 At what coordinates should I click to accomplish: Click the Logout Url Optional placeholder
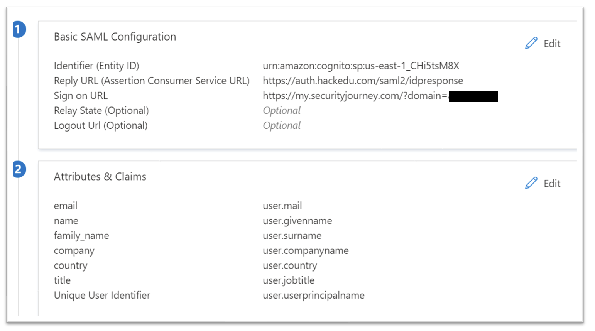tap(281, 126)
